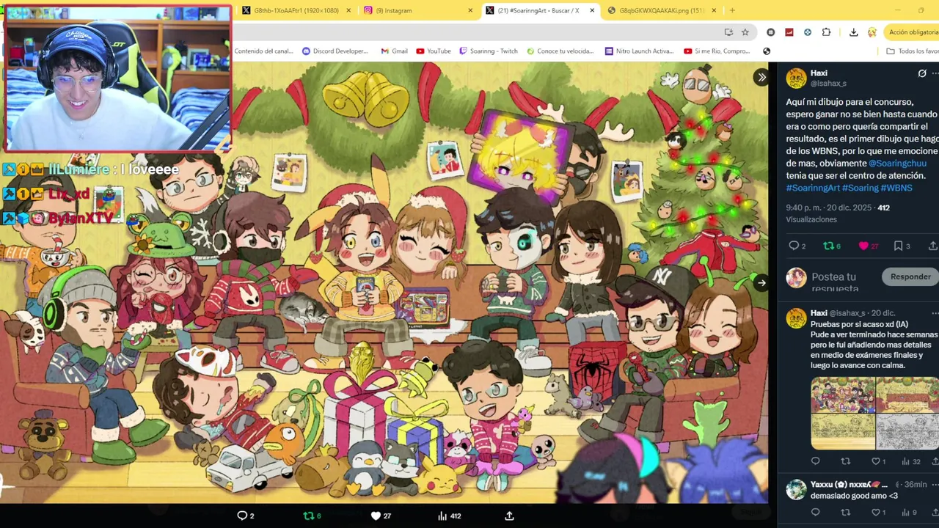Close the Instagram tab
This screenshot has width=939, height=528.
[470, 10]
